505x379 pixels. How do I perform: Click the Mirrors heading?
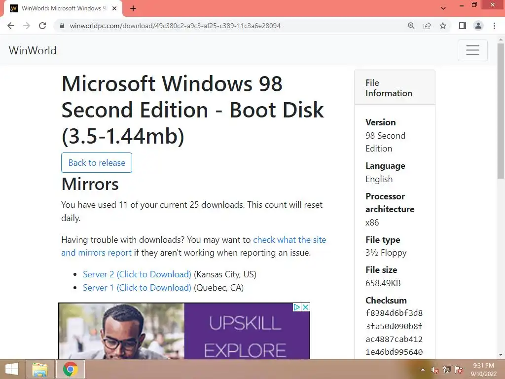[90, 184]
